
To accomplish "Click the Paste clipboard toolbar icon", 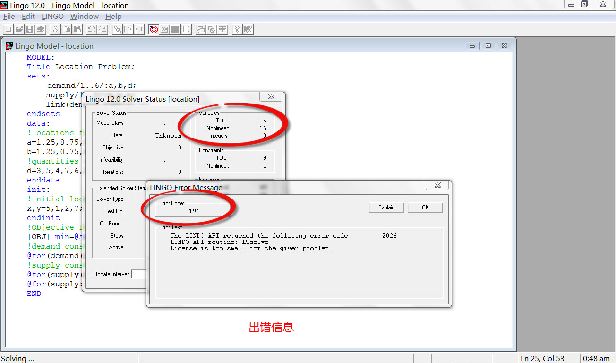I will coord(77,29).
